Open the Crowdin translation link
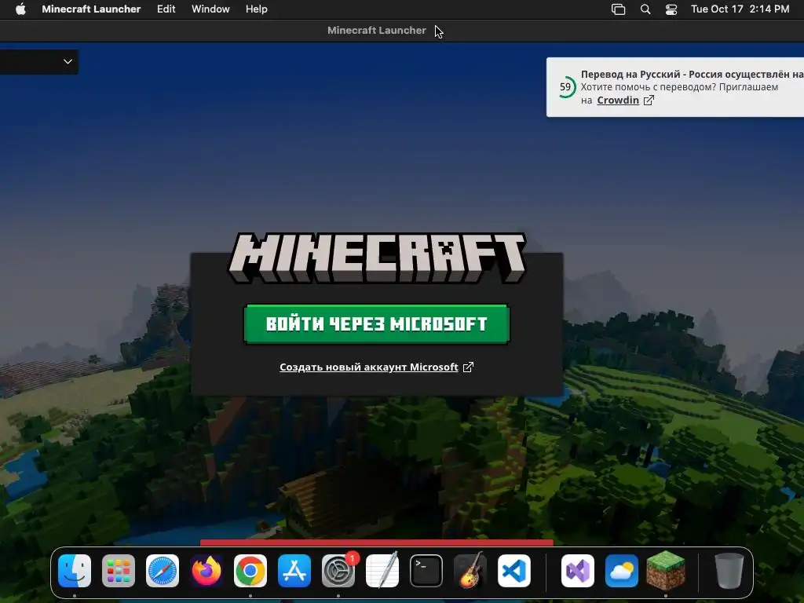Screen dimensions: 804x603 pos(618,100)
